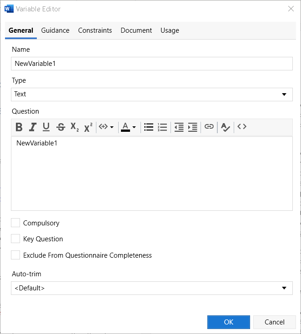Enable the Compulsory checkbox
The width and height of the screenshot is (301, 334).
click(x=15, y=223)
